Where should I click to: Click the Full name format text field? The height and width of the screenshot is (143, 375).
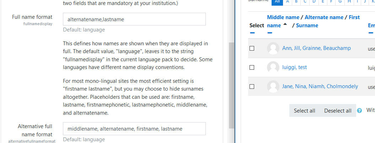134,19
